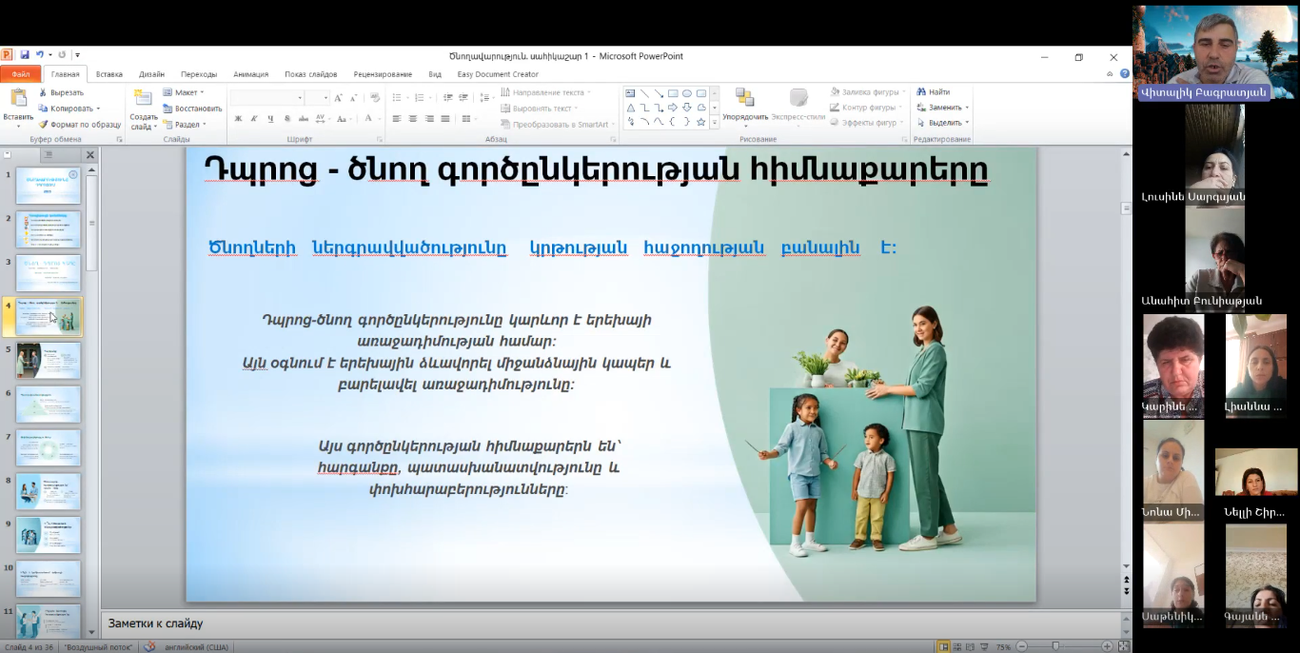Toggle underline Ч formatting
This screenshot has width=1300, height=653.
coord(270,119)
